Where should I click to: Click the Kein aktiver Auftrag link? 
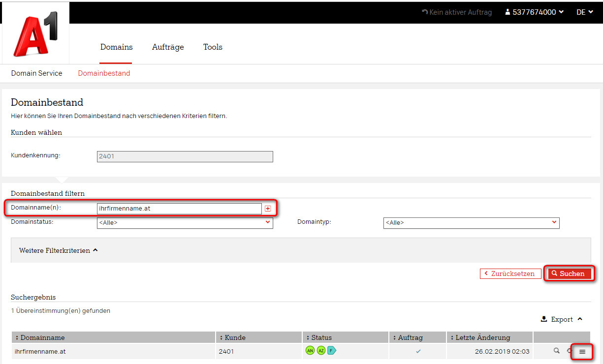(457, 12)
